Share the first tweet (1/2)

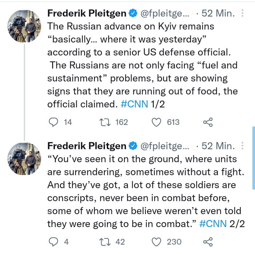[x=208, y=122]
